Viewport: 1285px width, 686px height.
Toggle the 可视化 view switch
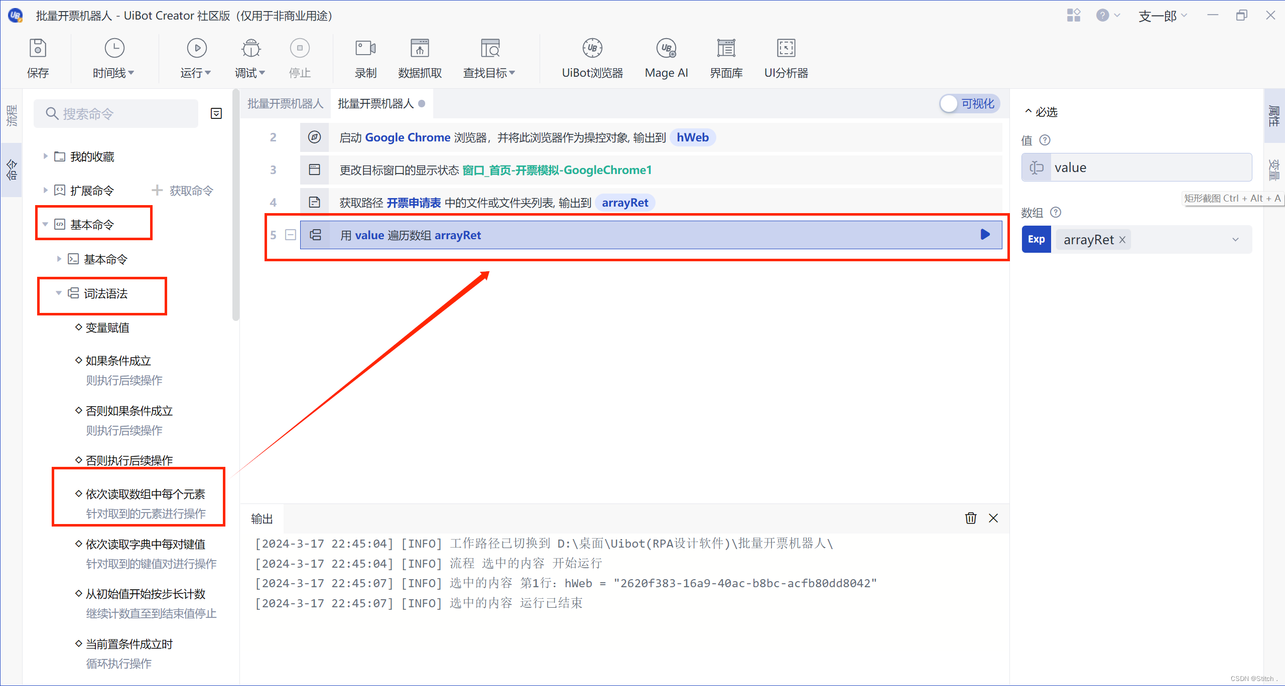969,104
